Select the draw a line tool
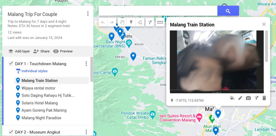The image size is (276, 136). pos(140,22)
